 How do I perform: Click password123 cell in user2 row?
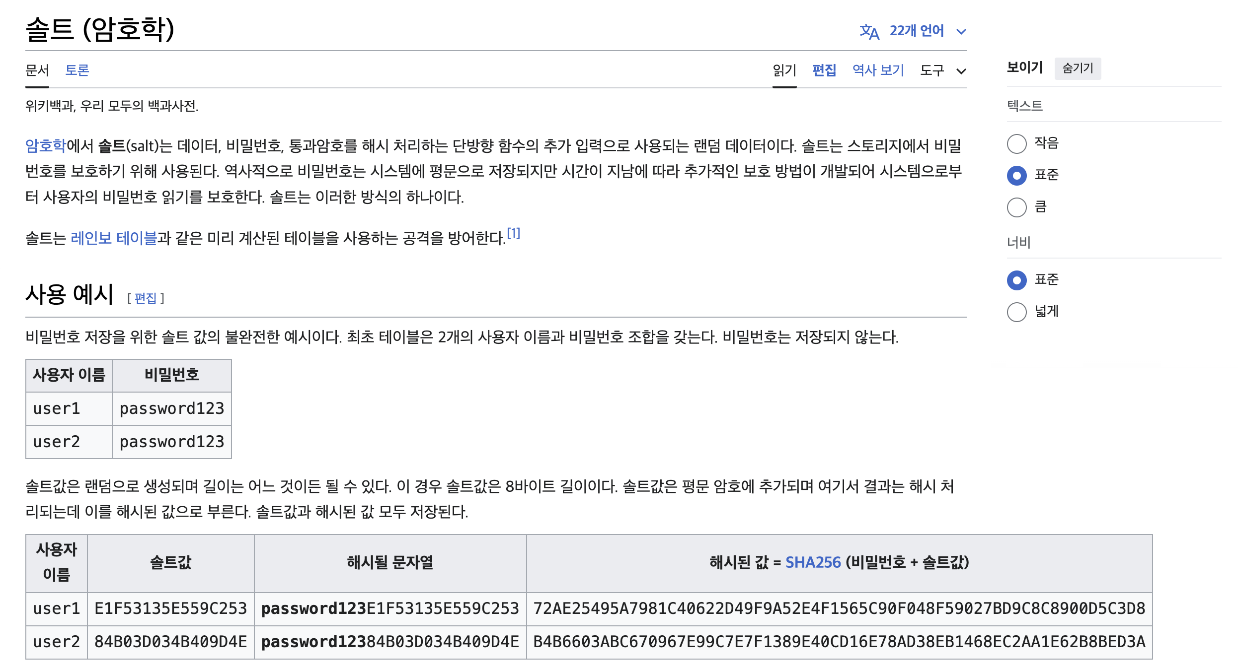click(x=172, y=442)
